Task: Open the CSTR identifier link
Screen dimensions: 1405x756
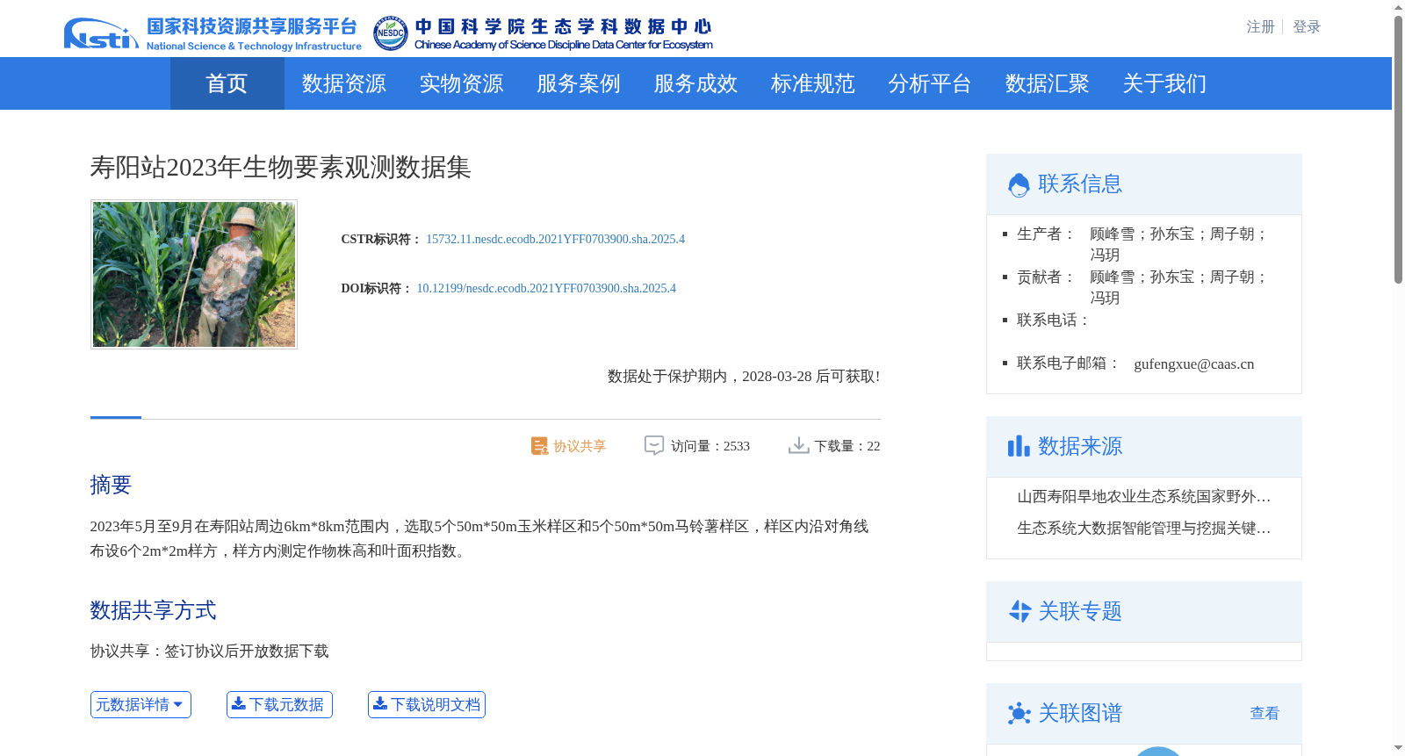Action: click(555, 239)
